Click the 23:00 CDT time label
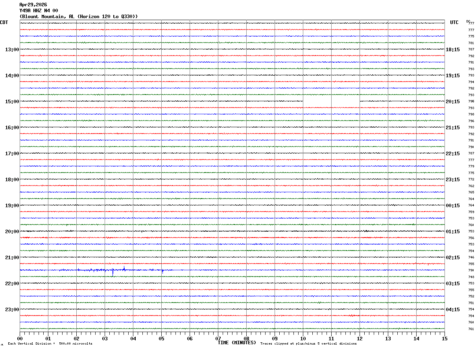Viewport: 476px width, 349px height. pyautogui.click(x=12, y=309)
